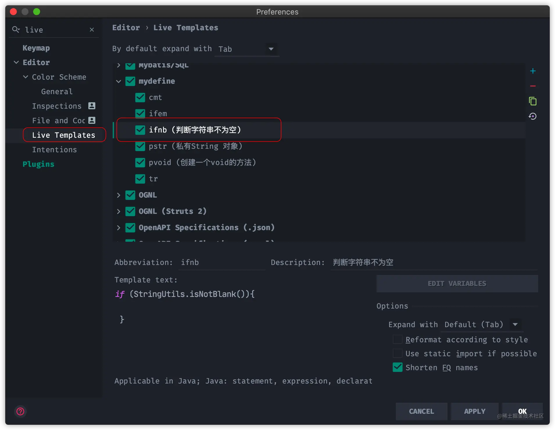Toggle the ifnb template checkbox
The width and height of the screenshot is (555, 430).
pos(140,130)
